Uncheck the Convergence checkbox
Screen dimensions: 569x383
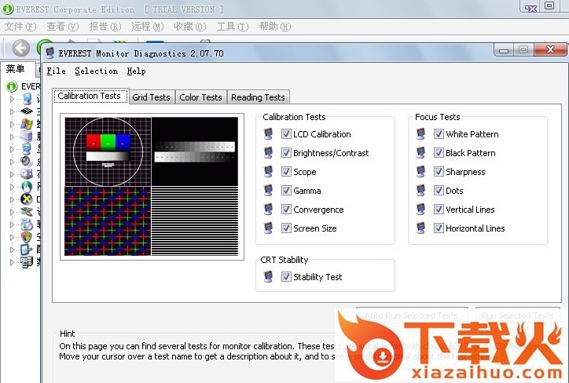[286, 210]
